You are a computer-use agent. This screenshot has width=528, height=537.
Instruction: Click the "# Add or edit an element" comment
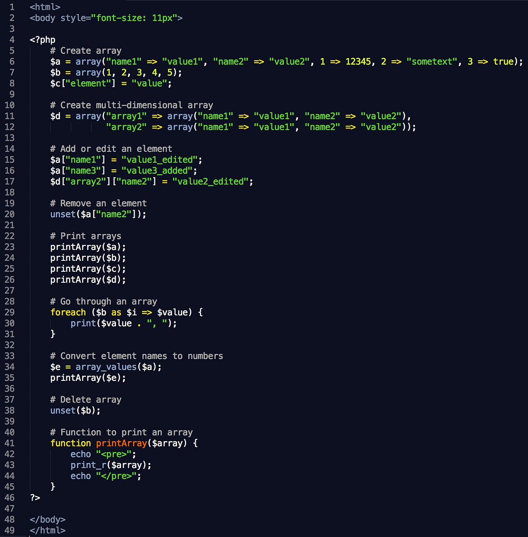point(111,149)
